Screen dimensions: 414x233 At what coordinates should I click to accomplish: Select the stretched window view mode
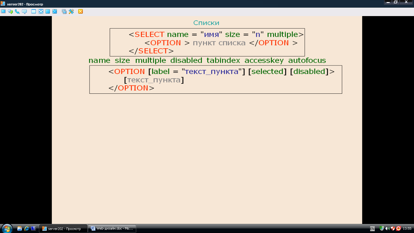40,12
